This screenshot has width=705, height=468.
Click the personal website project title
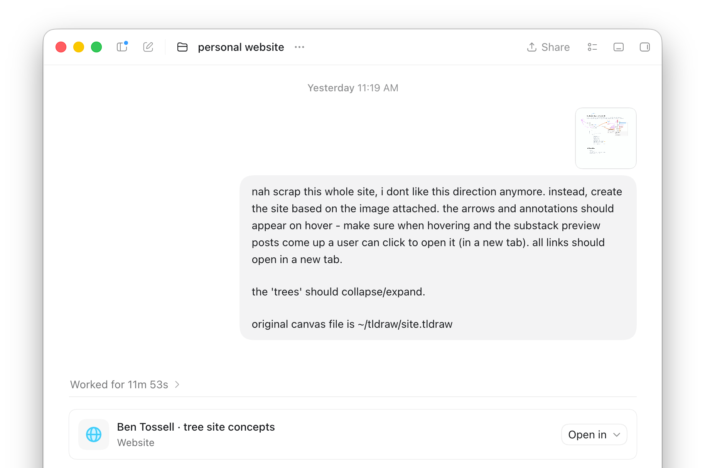[x=241, y=47]
